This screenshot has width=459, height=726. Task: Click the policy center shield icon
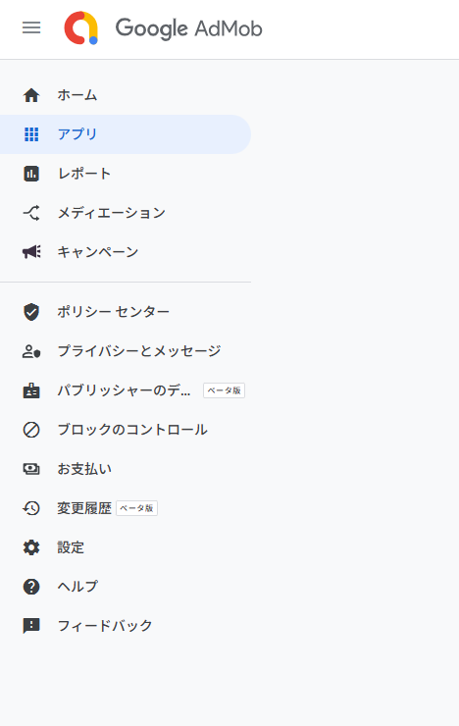tap(31, 312)
